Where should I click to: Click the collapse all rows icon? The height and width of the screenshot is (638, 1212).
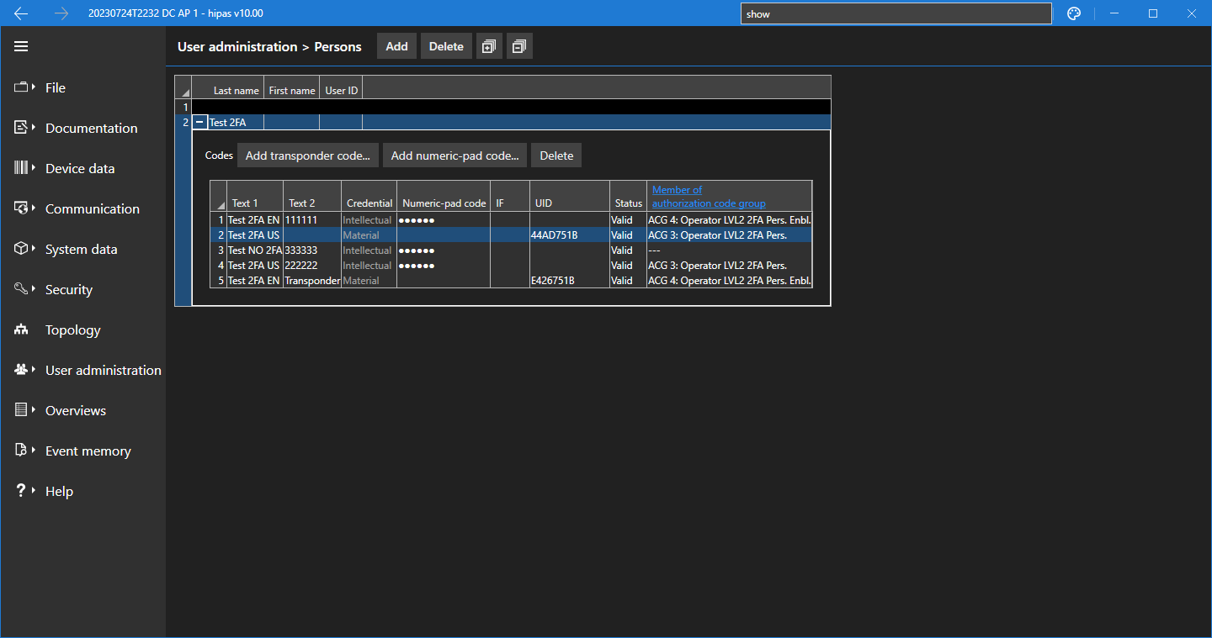pyautogui.click(x=519, y=47)
